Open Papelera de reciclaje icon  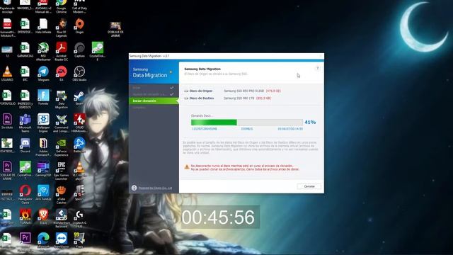coord(7,6)
